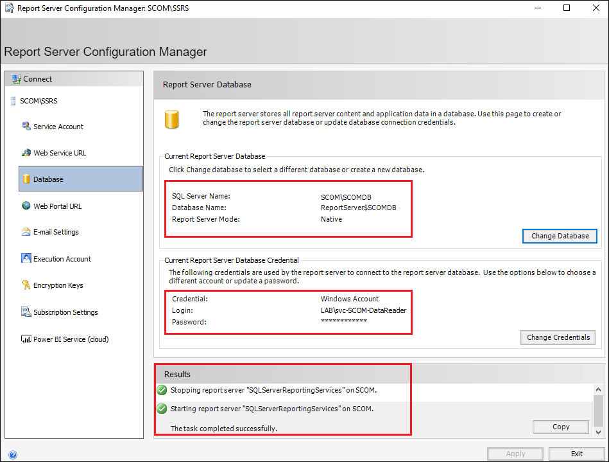Click the Connect icon in sidebar
This screenshot has width=609, height=462.
pos(16,79)
